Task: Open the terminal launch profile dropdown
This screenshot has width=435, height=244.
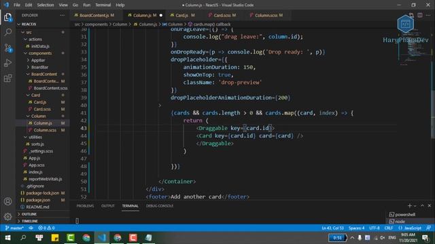Action: click(x=415, y=206)
